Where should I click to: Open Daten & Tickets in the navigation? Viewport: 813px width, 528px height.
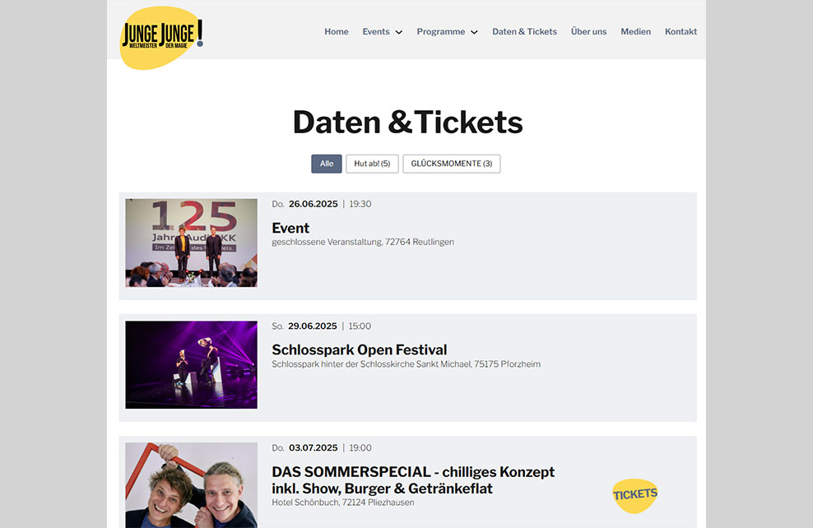coord(524,31)
